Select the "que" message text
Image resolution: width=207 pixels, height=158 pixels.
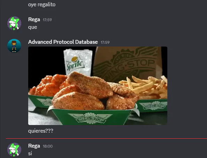pos(32,27)
